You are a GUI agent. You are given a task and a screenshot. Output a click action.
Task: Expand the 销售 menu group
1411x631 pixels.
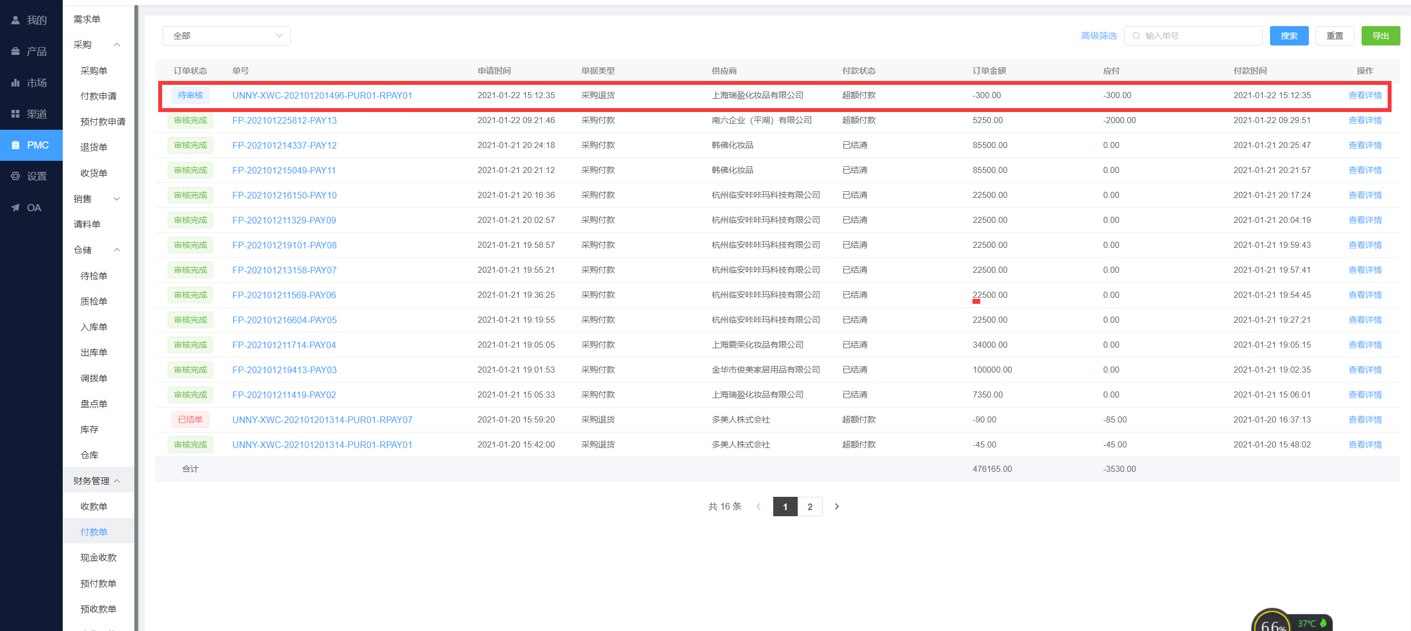tap(117, 199)
